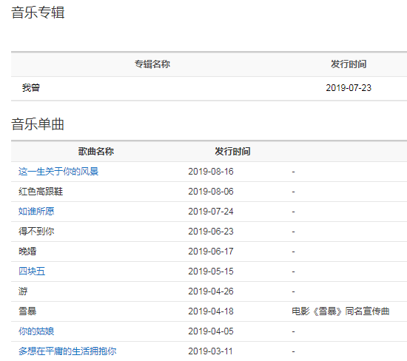Screen dimensions: 407x361
Task: Click the release date 2019-08-16
Action: pyautogui.click(x=211, y=172)
